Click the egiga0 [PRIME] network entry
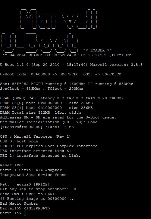Screen dimensions: 151x219 coord(33,184)
